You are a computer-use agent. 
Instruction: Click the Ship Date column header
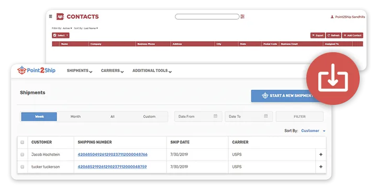[180, 142]
